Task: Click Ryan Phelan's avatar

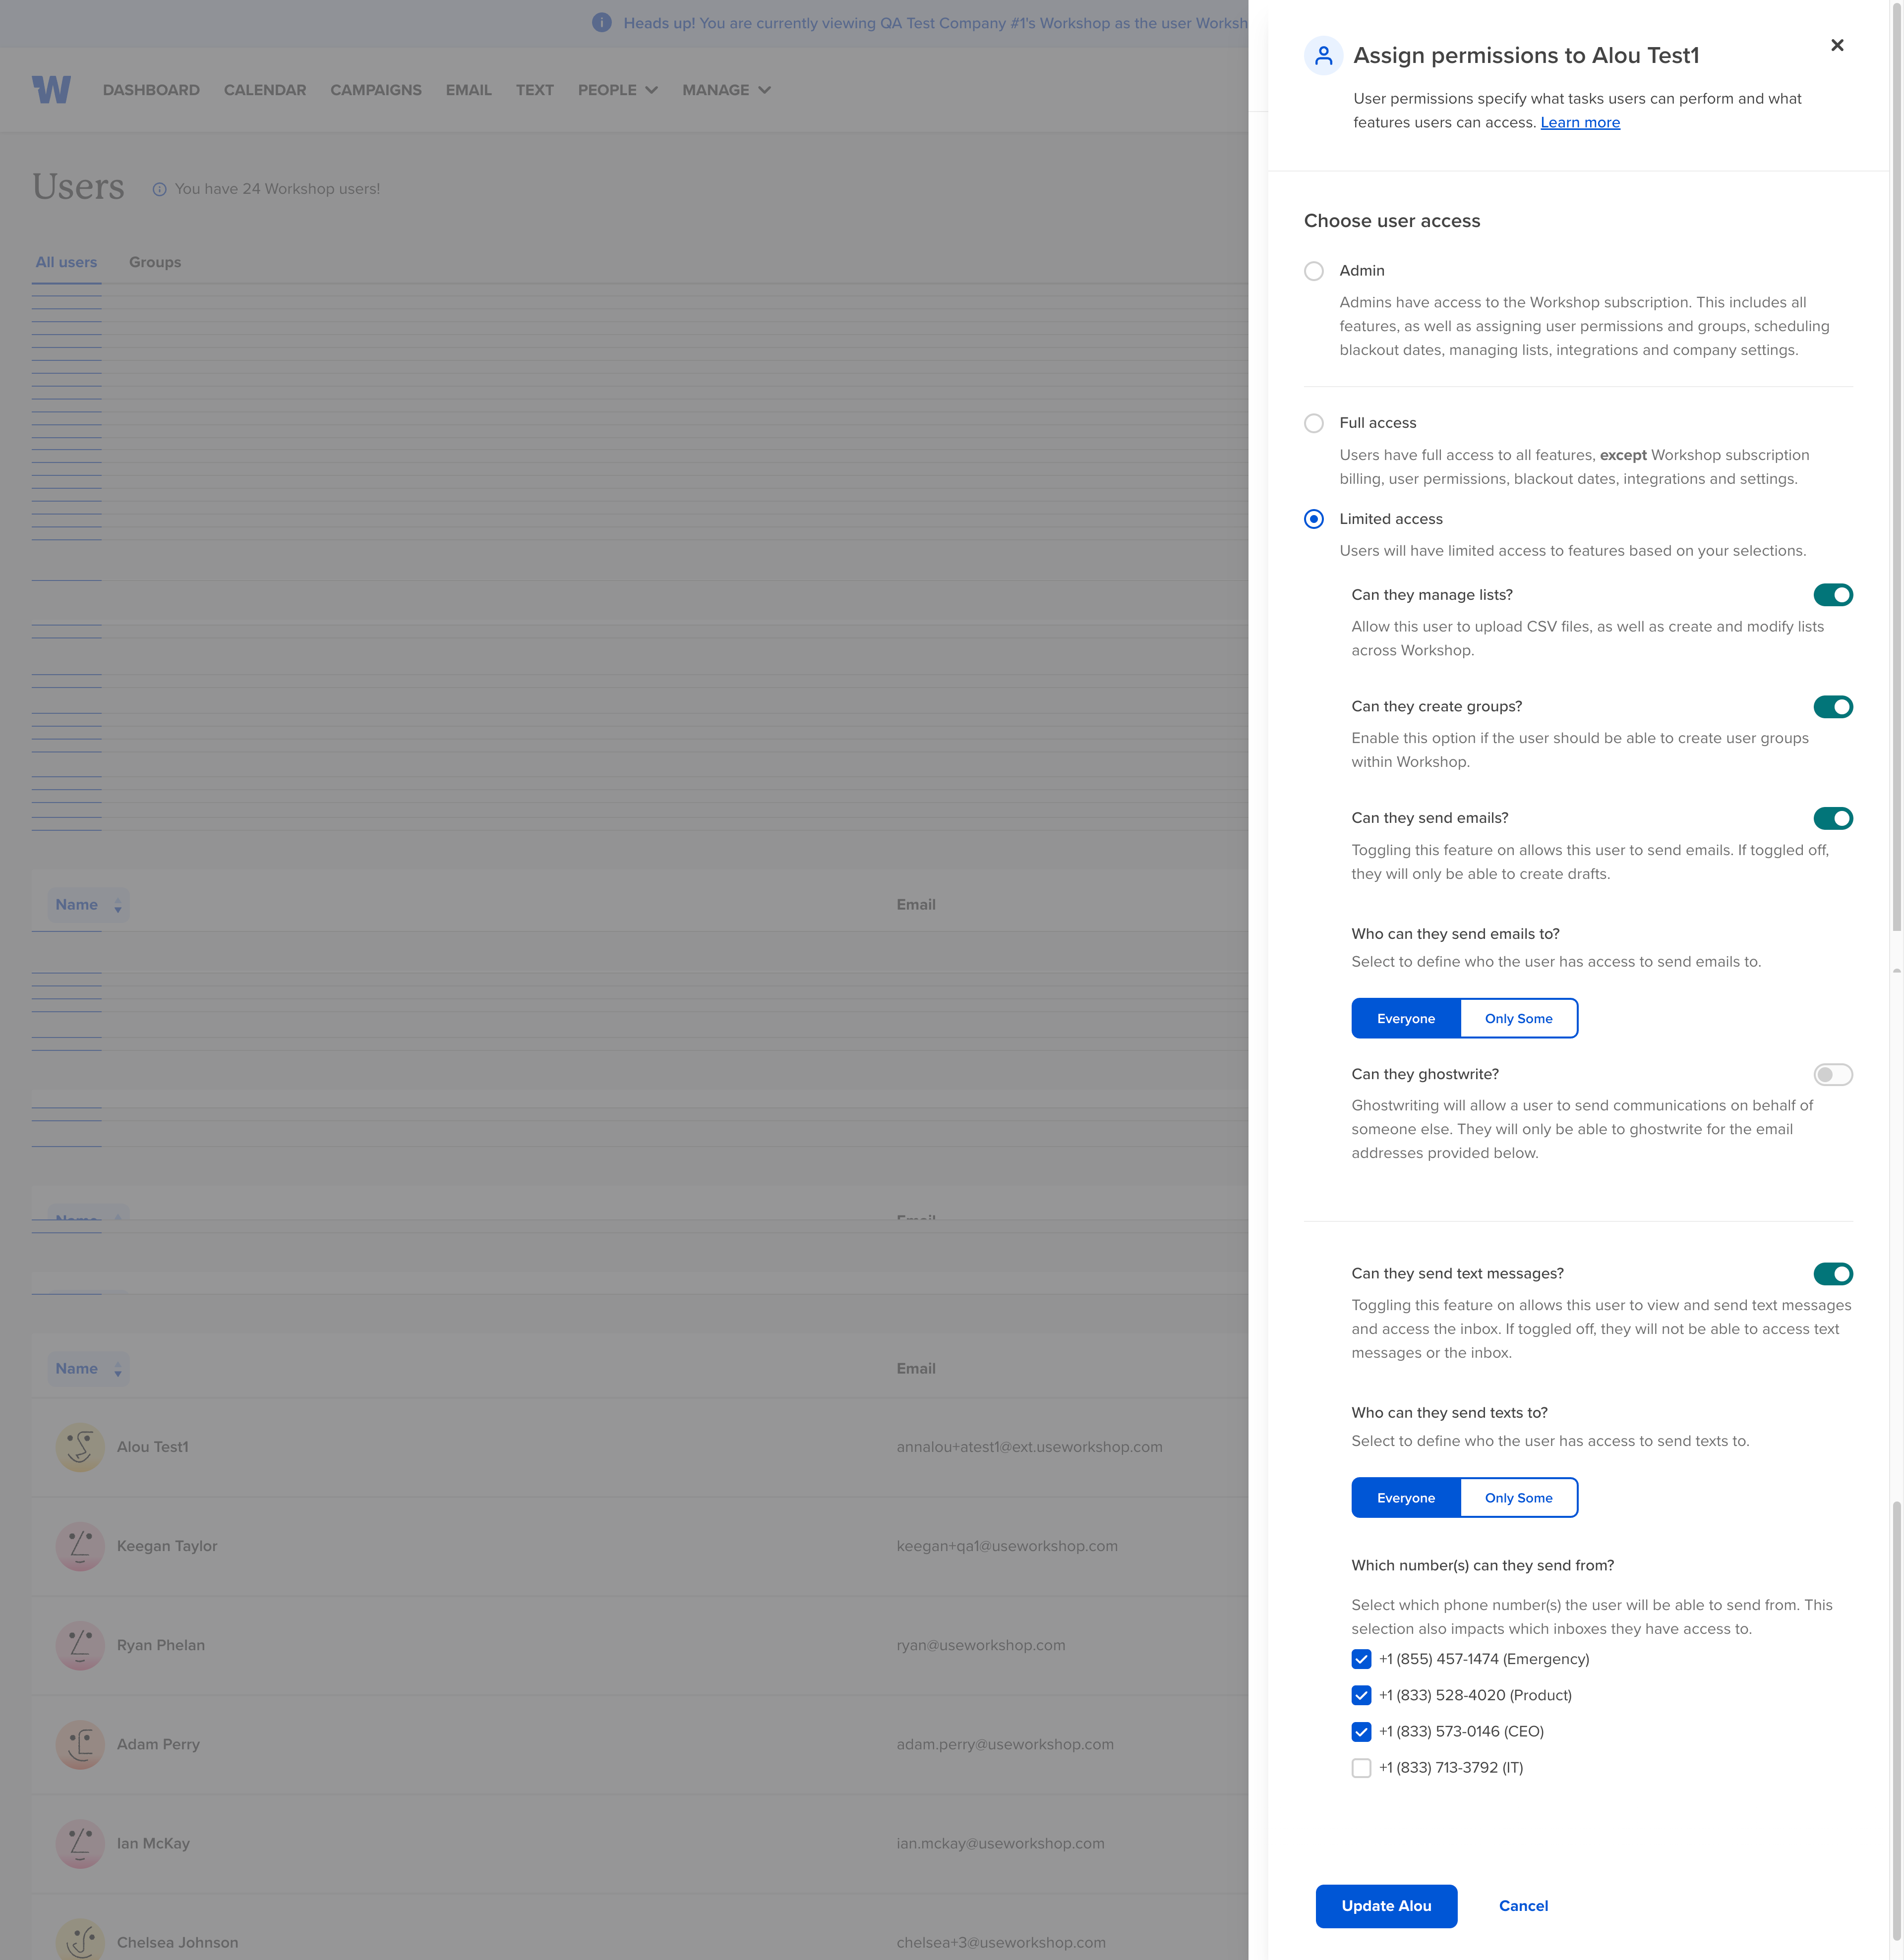Action: (x=80, y=1645)
